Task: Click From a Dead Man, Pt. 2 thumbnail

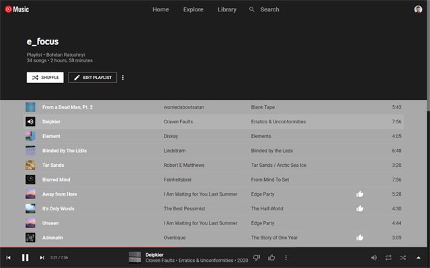Action: click(x=30, y=107)
